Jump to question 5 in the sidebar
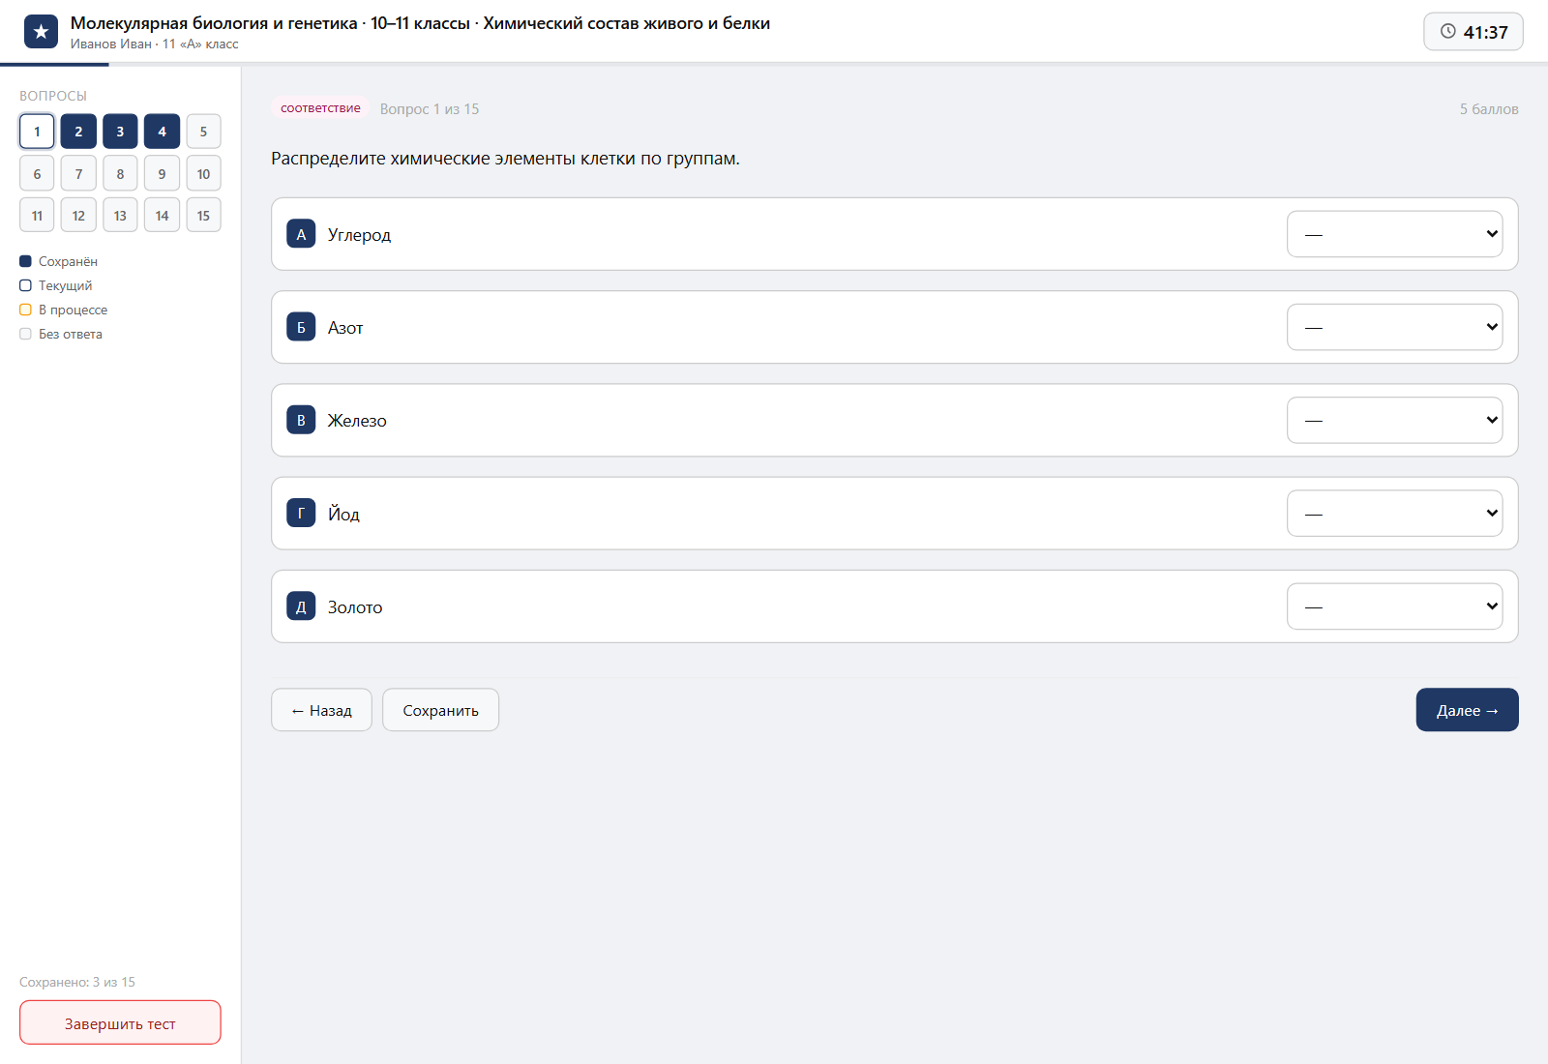 [203, 132]
